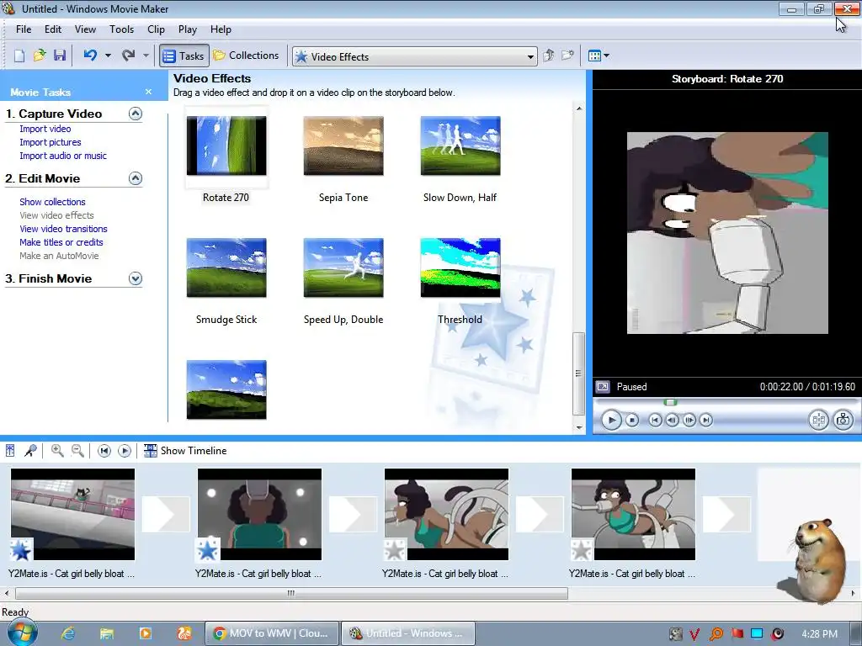Open the undo history dropdown arrow

coord(108,56)
